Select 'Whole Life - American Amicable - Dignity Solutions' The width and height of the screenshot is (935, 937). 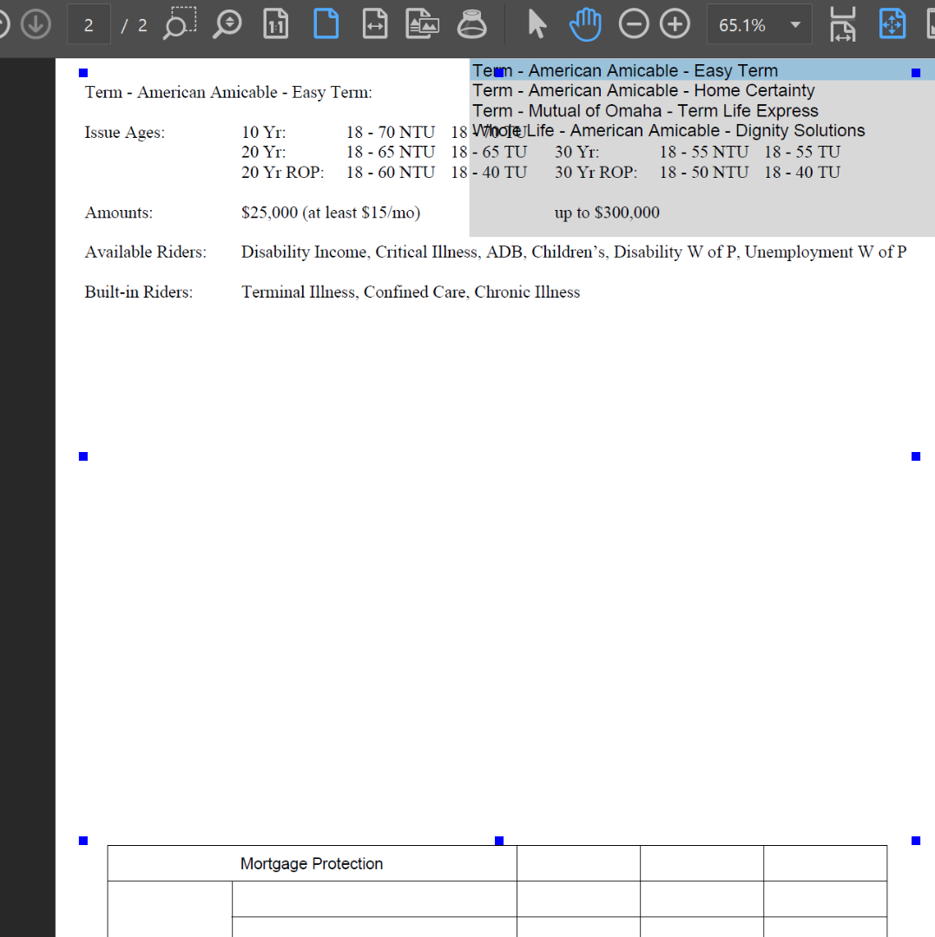(701, 131)
